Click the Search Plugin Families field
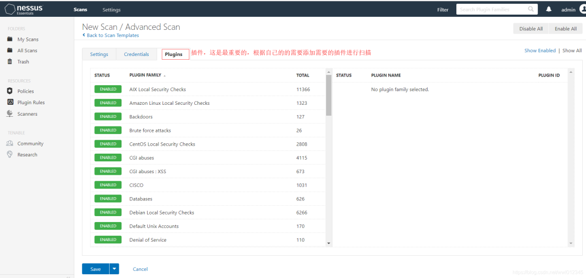The height and width of the screenshot is (278, 586). (496, 9)
